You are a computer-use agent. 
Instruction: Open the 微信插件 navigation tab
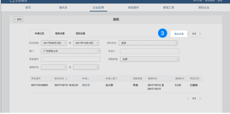click(x=133, y=8)
